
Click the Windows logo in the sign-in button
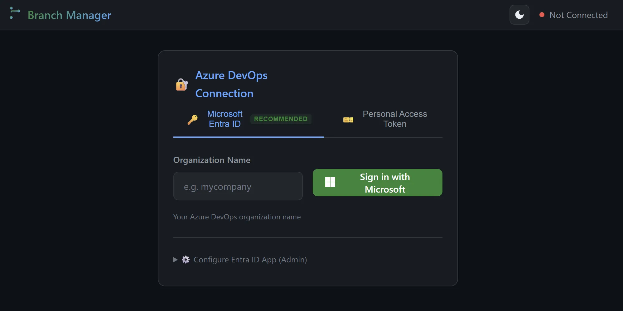(330, 182)
